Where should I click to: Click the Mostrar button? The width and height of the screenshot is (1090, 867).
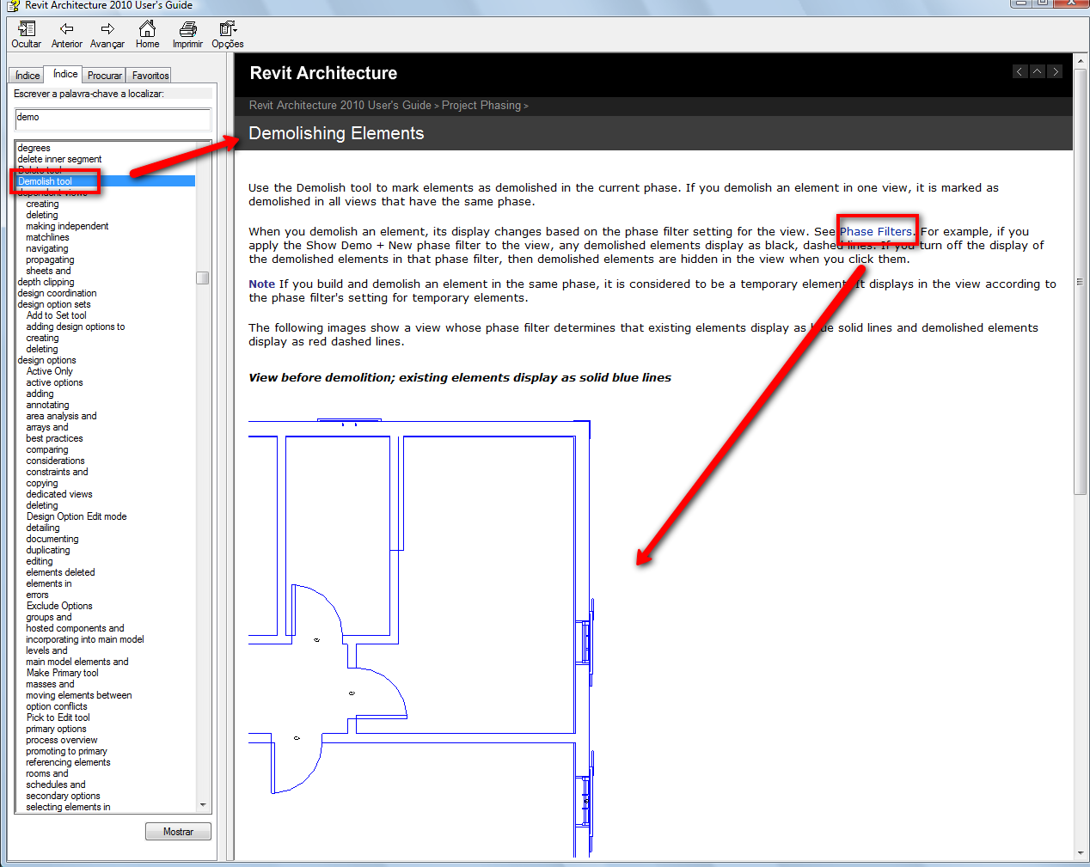[178, 832]
